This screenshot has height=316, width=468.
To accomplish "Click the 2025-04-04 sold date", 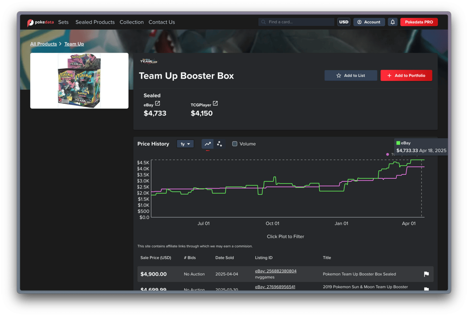I will pyautogui.click(x=227, y=274).
